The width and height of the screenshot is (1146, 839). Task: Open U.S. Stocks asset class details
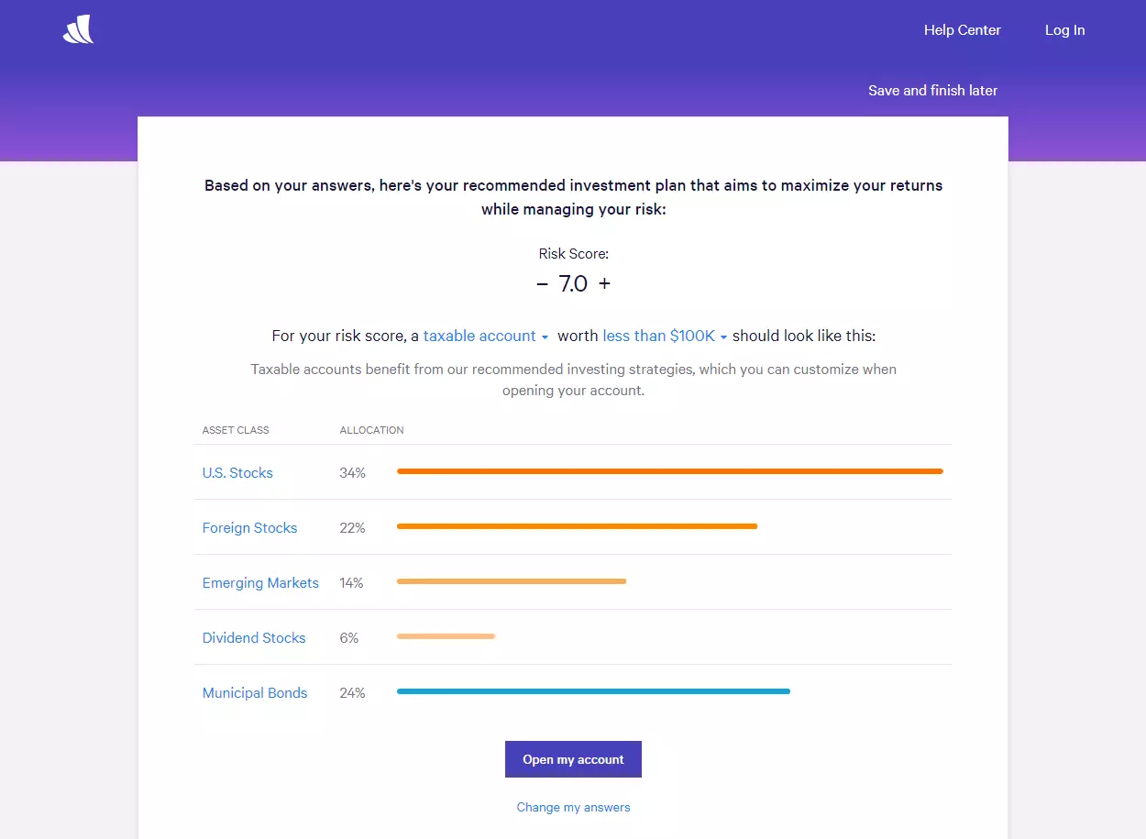point(237,473)
